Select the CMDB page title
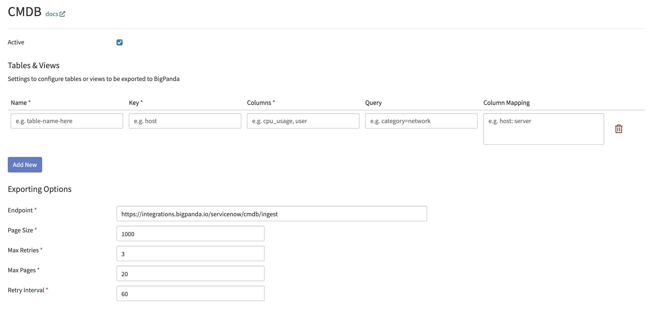 click(25, 12)
